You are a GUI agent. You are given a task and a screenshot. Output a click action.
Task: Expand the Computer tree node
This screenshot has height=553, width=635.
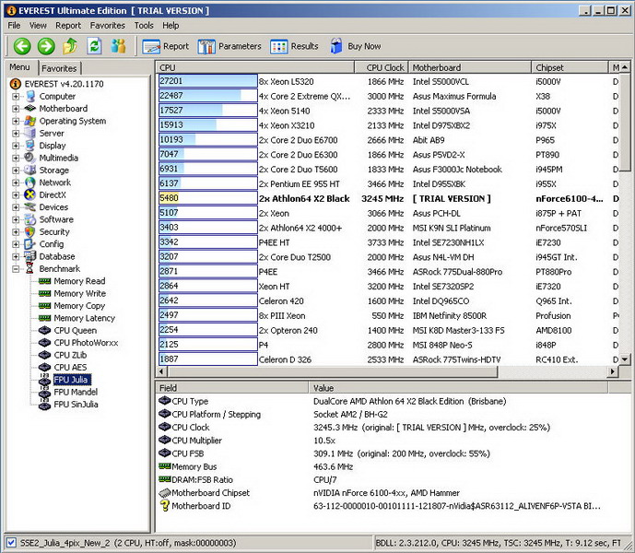click(x=16, y=97)
